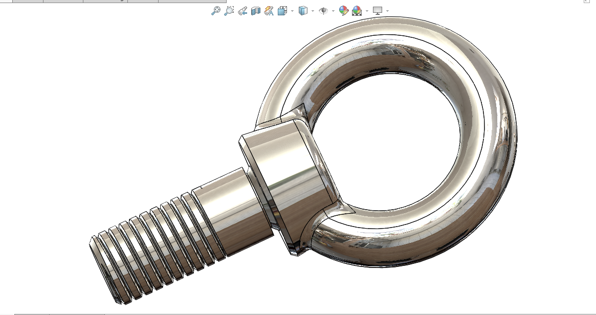
Task: Click the View Settings monitor icon
Action: [x=377, y=11]
